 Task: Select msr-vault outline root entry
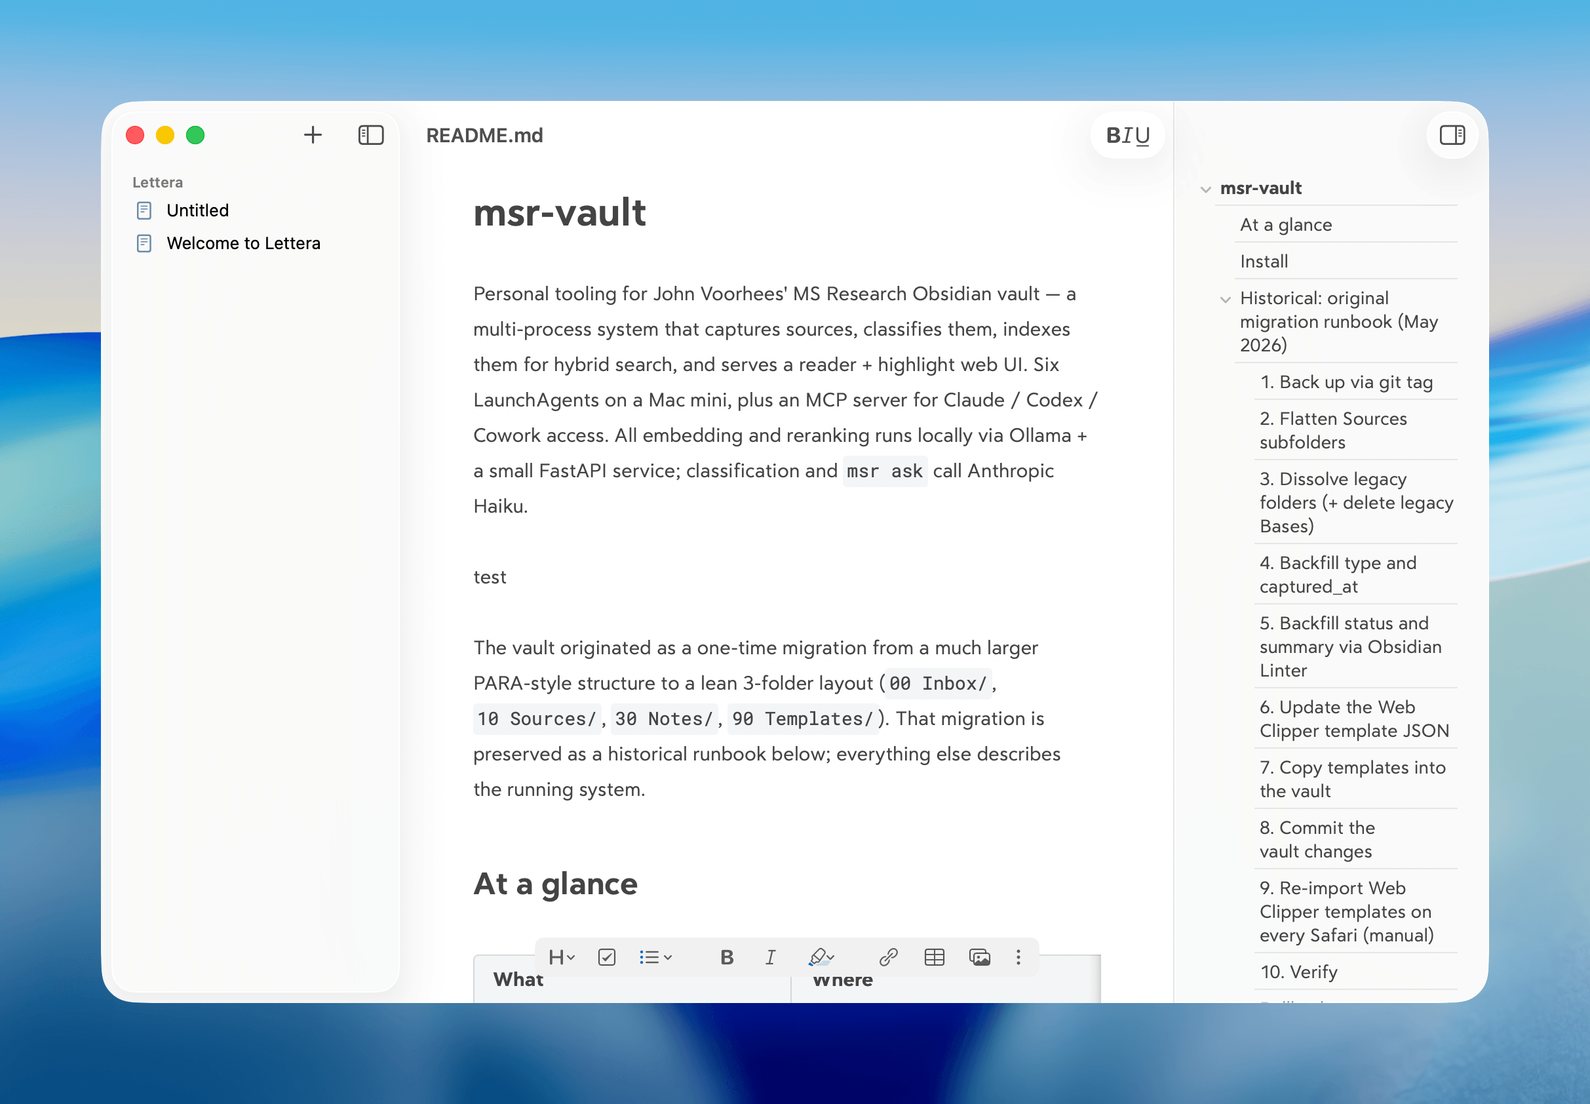click(1260, 188)
